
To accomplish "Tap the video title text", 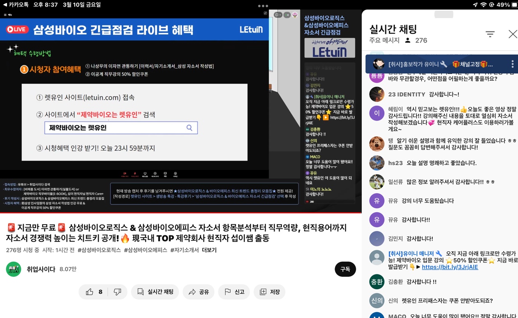I will click(x=176, y=233).
